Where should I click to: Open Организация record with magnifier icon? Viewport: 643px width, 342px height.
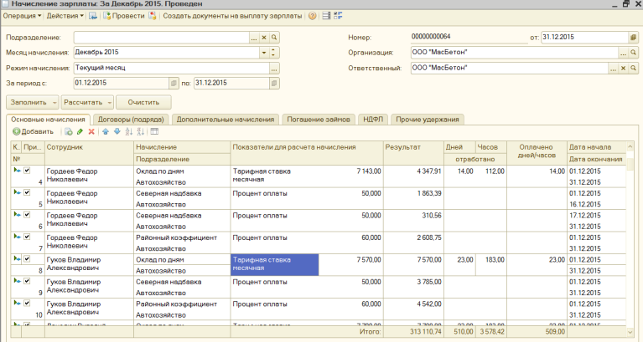(x=634, y=53)
